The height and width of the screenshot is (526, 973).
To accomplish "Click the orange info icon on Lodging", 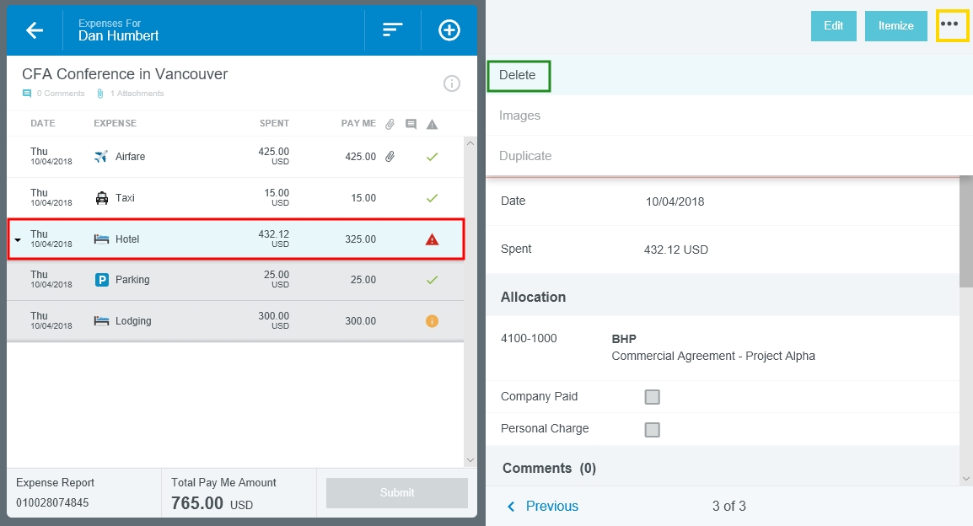I will click(432, 321).
